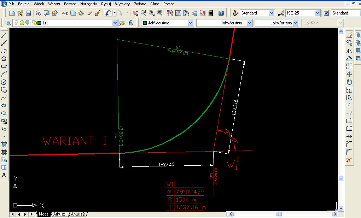This screenshot has height=218, width=361.
Task: Click the Erase tool in the modify toolbar
Action: pyautogui.click(x=349, y=35)
